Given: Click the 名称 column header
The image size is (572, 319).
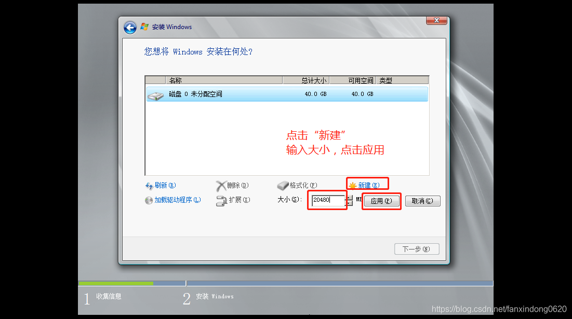Looking at the screenshot, I should [218, 80].
